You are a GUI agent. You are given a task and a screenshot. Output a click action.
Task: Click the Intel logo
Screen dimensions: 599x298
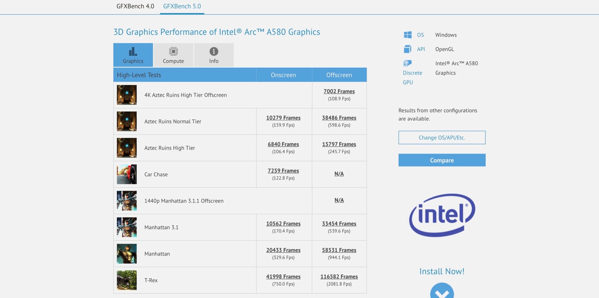[442, 215]
